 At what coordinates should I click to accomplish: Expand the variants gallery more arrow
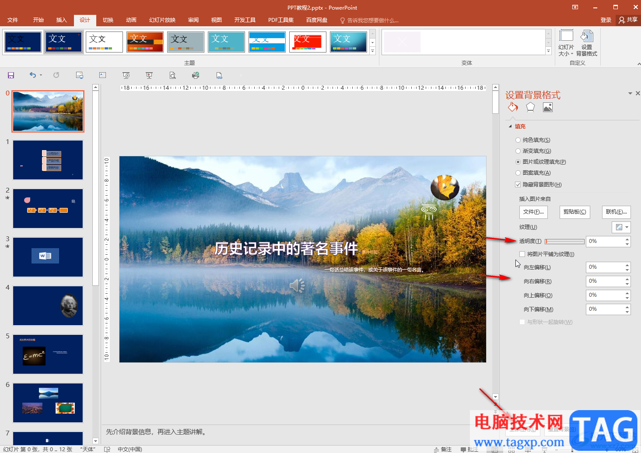tap(548, 51)
